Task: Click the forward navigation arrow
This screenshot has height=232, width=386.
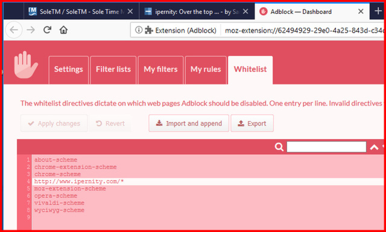Action: click(31, 30)
